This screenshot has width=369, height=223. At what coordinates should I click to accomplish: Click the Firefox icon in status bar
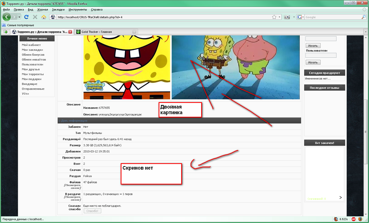(360, 219)
